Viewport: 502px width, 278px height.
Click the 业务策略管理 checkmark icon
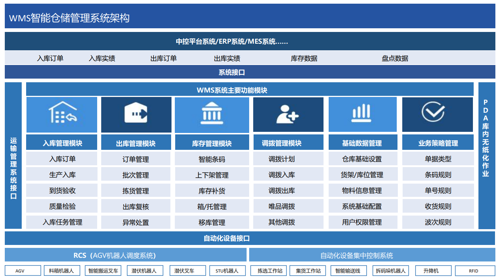click(437, 114)
